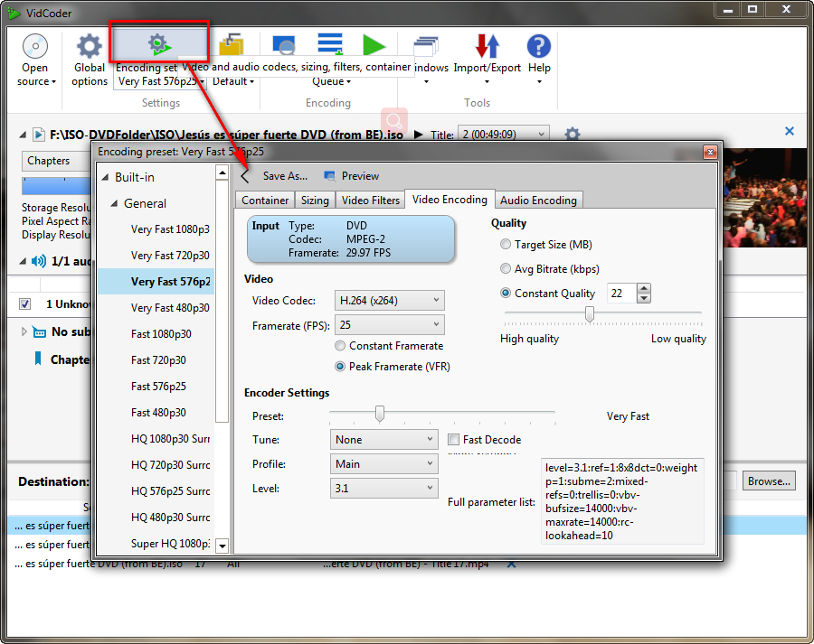
Task: Open the Queue dropdown arrow
Action: (x=349, y=82)
